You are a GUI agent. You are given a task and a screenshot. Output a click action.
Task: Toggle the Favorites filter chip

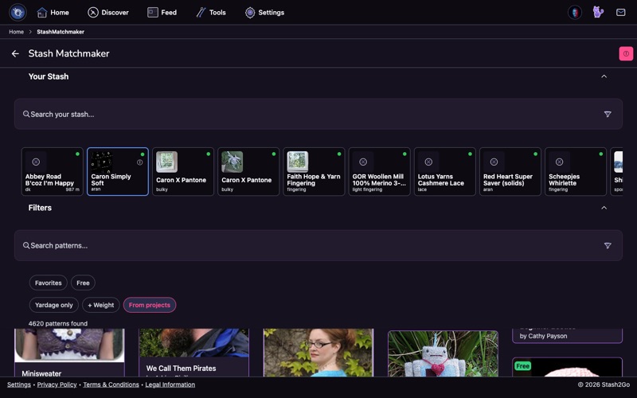pyautogui.click(x=48, y=283)
